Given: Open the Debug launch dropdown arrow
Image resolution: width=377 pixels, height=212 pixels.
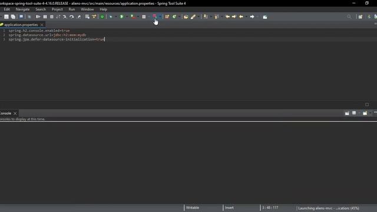Looking at the screenshot, I should pyautogui.click(x=115, y=16).
